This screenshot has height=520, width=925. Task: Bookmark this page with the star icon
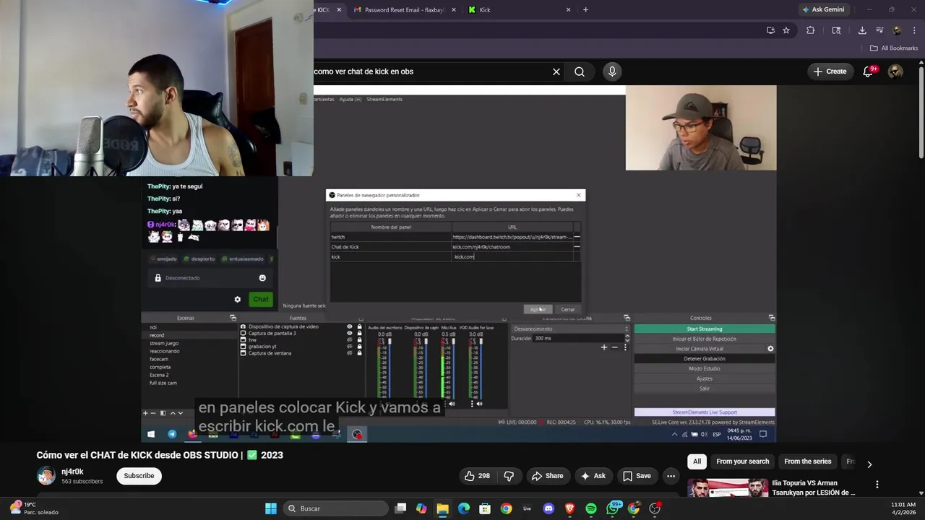(x=786, y=30)
